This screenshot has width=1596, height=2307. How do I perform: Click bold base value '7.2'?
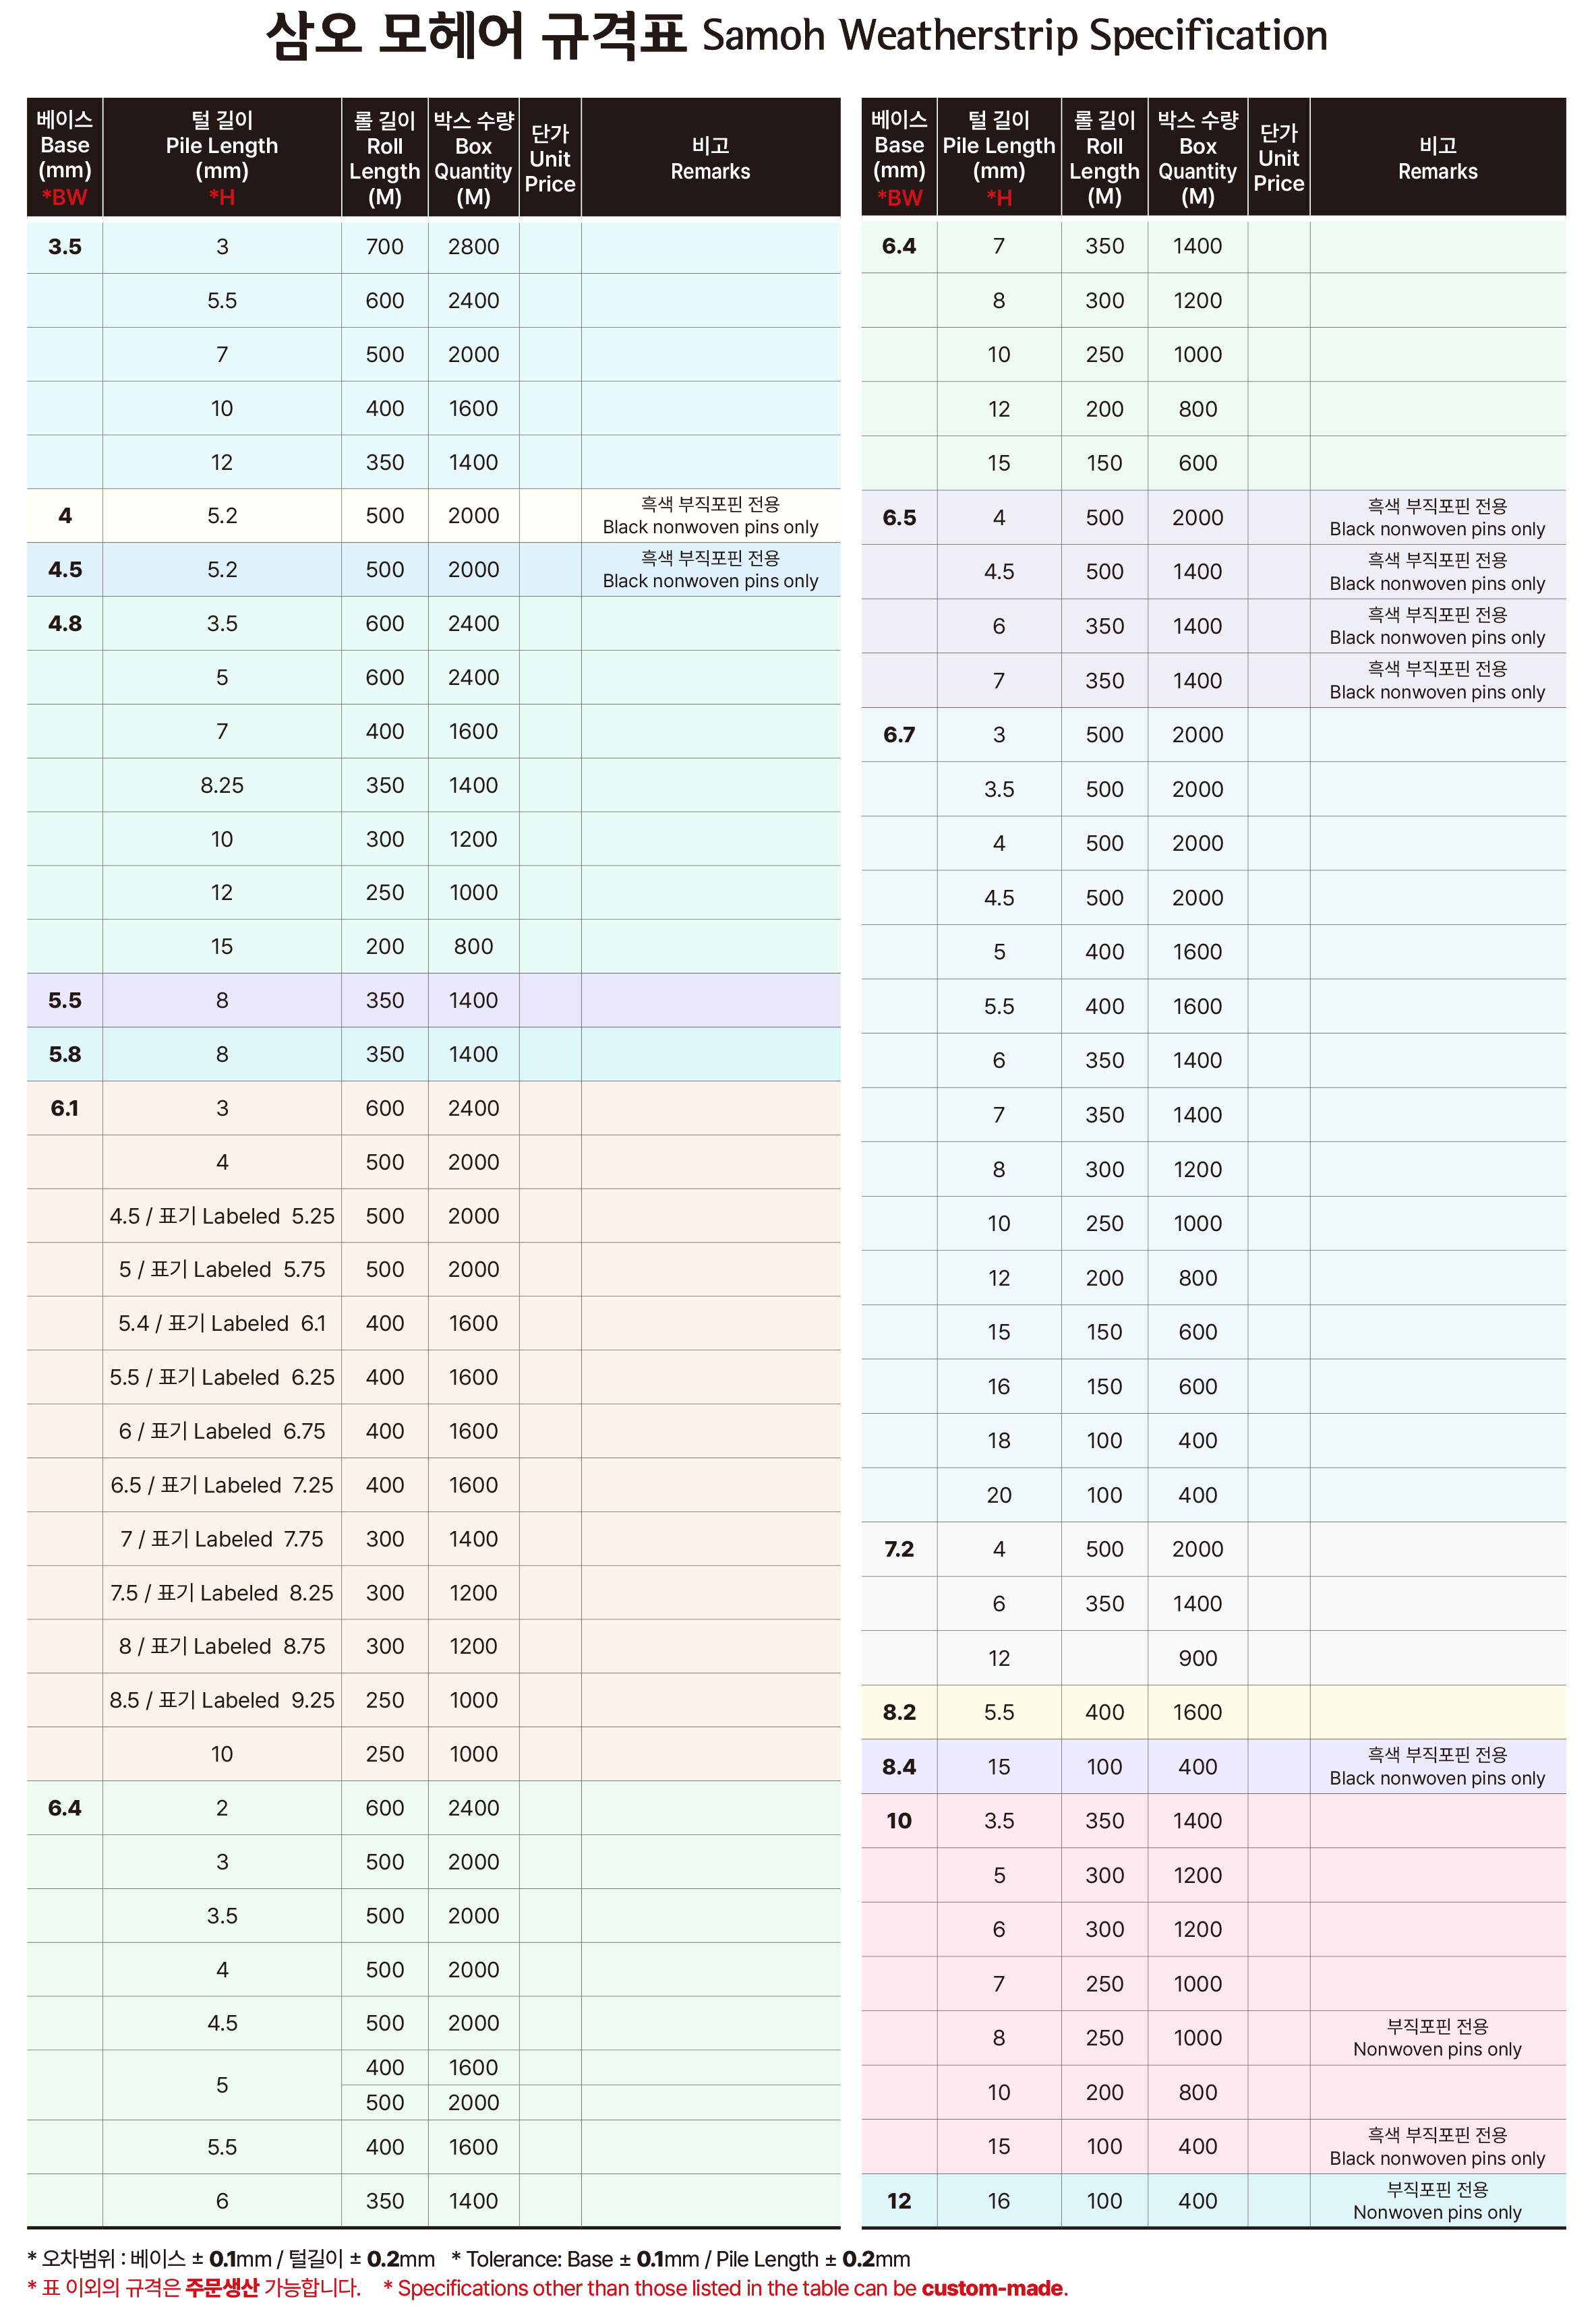pyautogui.click(x=899, y=1549)
